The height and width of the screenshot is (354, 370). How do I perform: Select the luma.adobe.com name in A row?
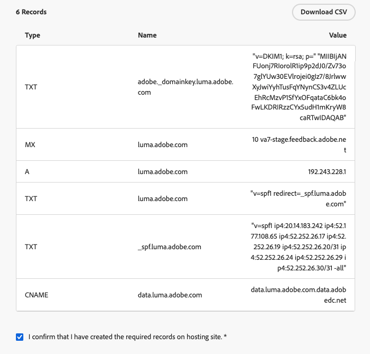tap(162, 172)
